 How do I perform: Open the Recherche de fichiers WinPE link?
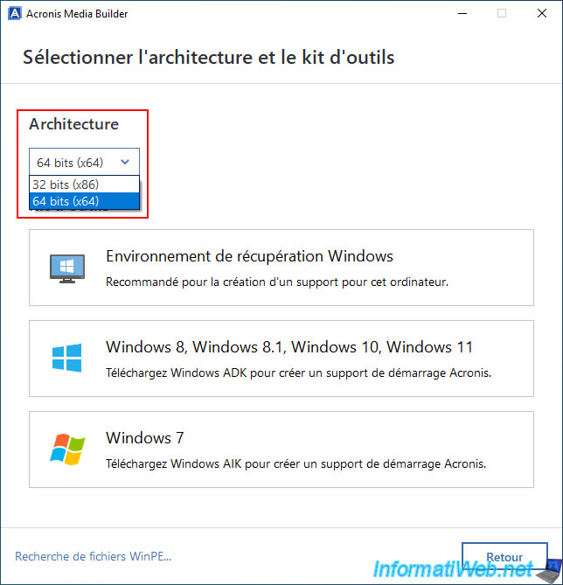[94, 556]
